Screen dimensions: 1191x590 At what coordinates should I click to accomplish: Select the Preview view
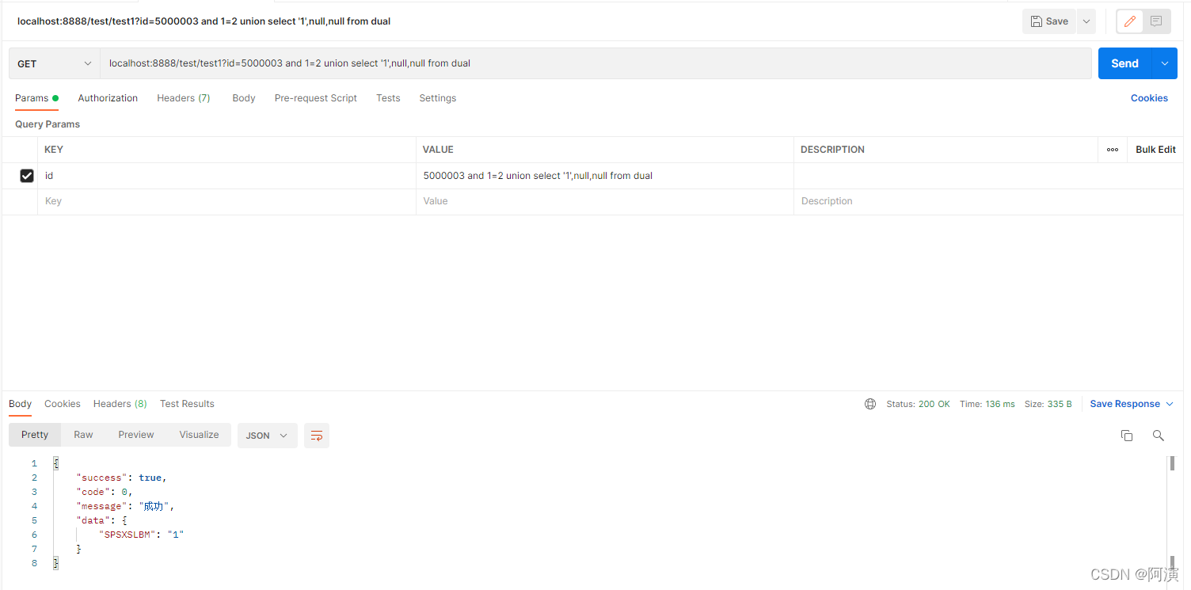136,435
